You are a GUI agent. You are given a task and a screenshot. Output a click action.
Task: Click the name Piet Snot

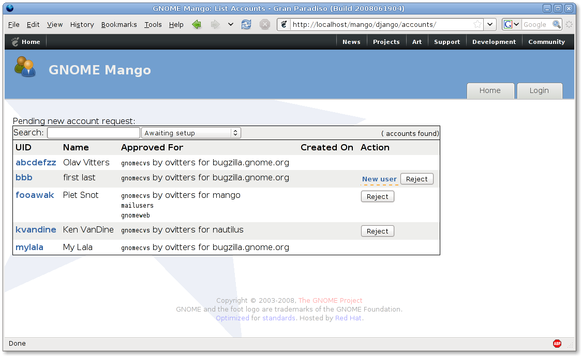coord(81,195)
